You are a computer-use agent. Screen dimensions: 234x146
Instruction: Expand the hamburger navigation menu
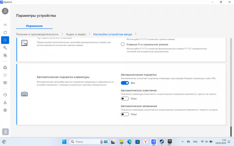pyautogui.click(x=5, y=25)
